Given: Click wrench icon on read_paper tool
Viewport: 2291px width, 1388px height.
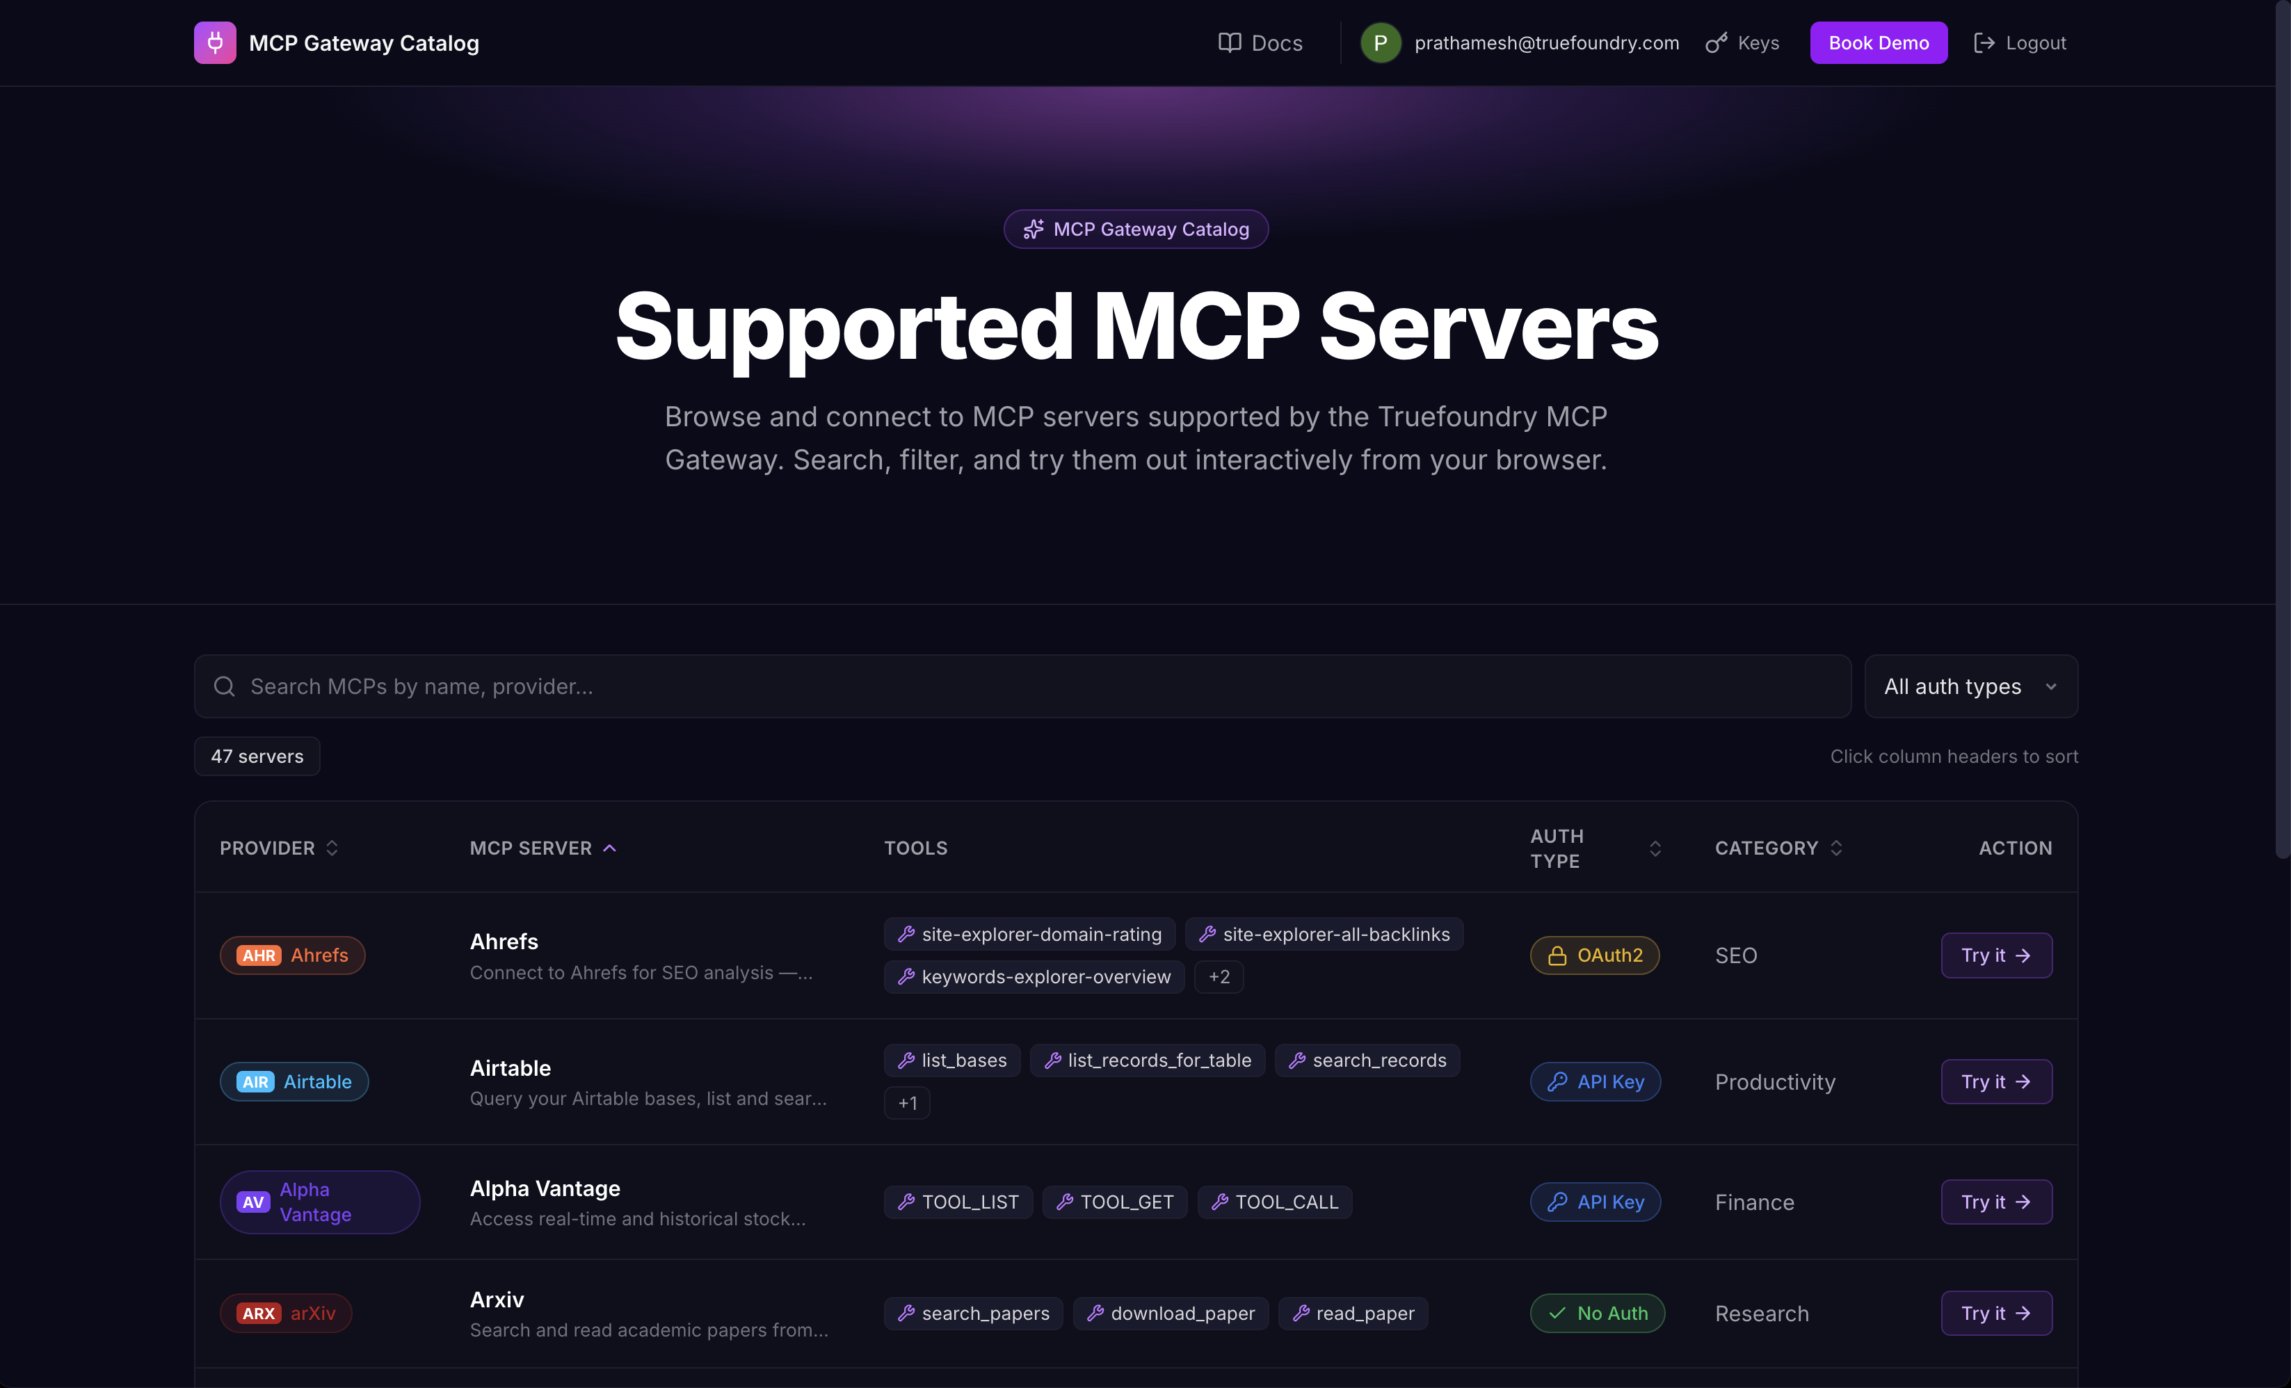Looking at the screenshot, I should click(x=1301, y=1314).
